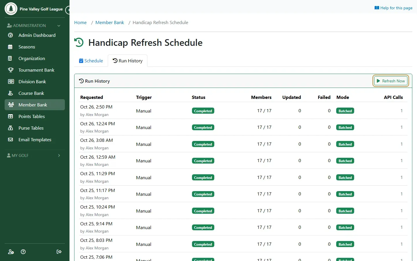Viewport: 417px width, 261px height.
Task: Click the 'Oct 25, 10:24 PM' timestamp
Action: 98,207
